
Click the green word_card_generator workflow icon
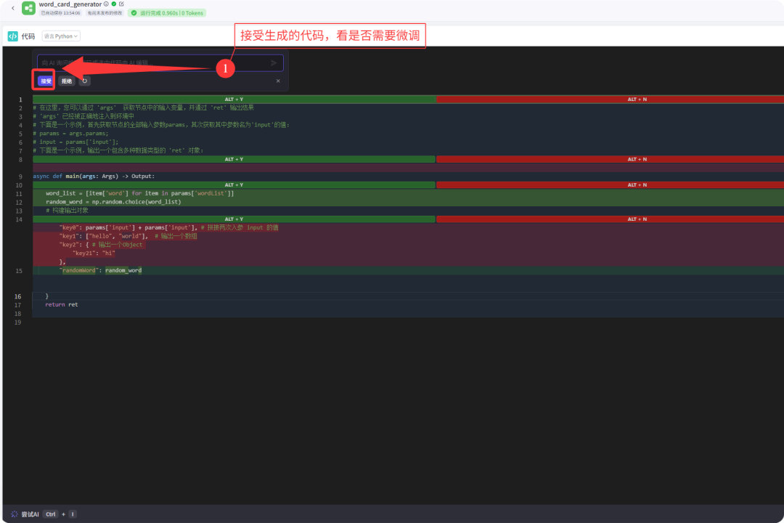tap(28, 8)
